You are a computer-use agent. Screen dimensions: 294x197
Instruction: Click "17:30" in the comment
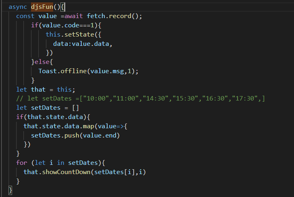click(x=245, y=98)
